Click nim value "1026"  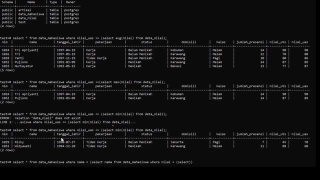pos(5,54)
